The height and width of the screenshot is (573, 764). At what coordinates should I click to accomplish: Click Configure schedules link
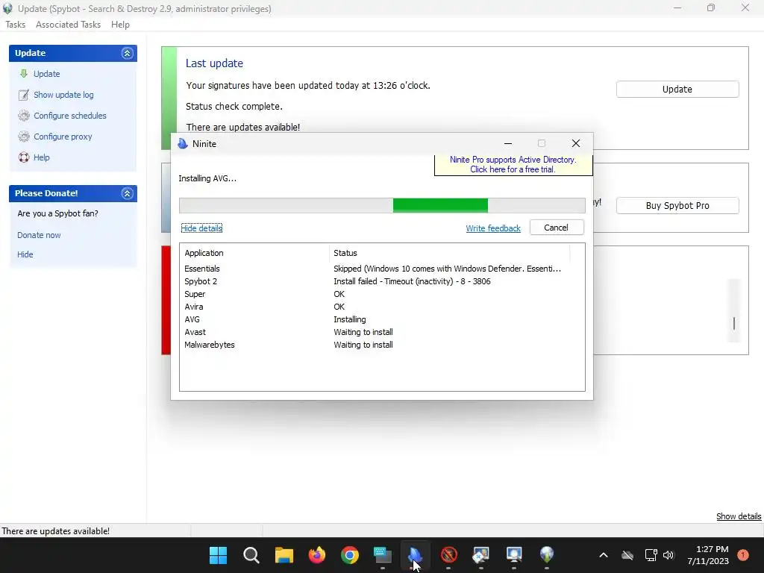69,116
